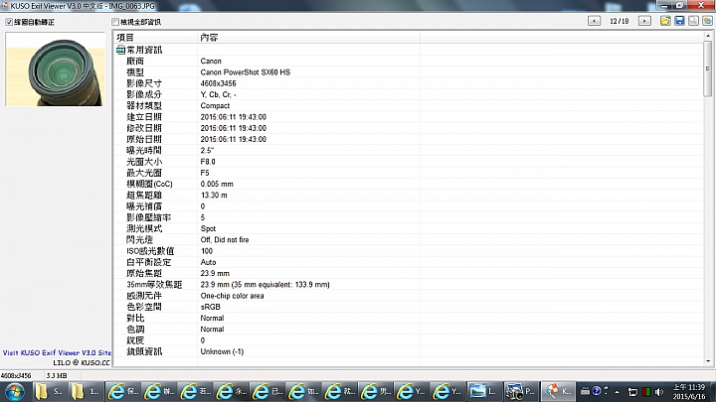Select the 原始日期 row
The width and height of the screenshot is (716, 402).
point(409,139)
